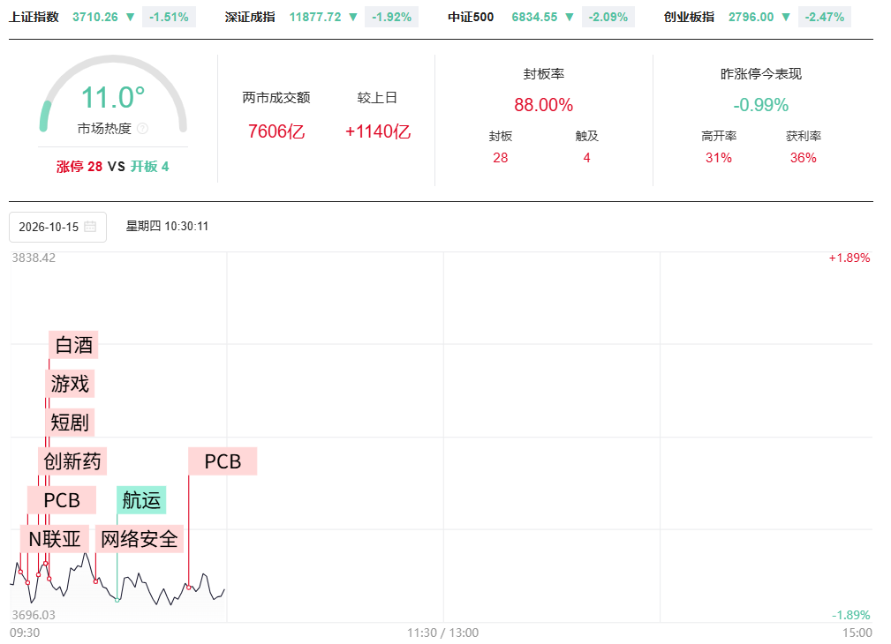Click the market heat gauge dial

click(113, 94)
